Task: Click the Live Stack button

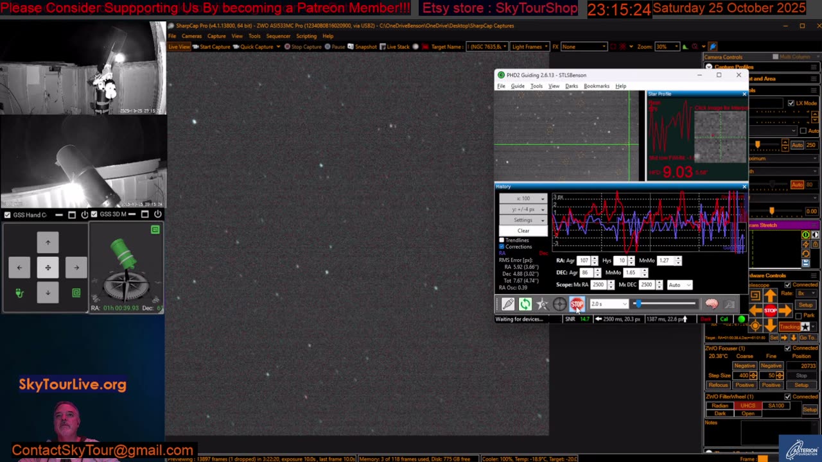Action: coord(394,46)
